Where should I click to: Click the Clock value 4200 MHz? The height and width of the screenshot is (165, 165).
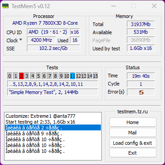click(x=41, y=40)
